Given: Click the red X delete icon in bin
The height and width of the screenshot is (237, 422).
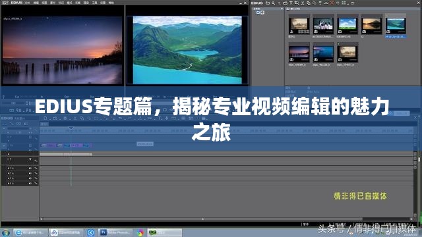Looking at the screenshot, I should point(332,3).
